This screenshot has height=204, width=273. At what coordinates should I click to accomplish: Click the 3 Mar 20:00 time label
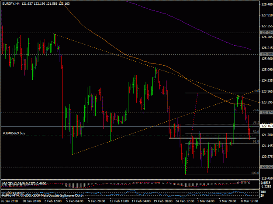[228, 201]
